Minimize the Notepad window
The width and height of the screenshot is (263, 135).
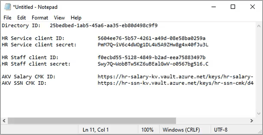213,7
